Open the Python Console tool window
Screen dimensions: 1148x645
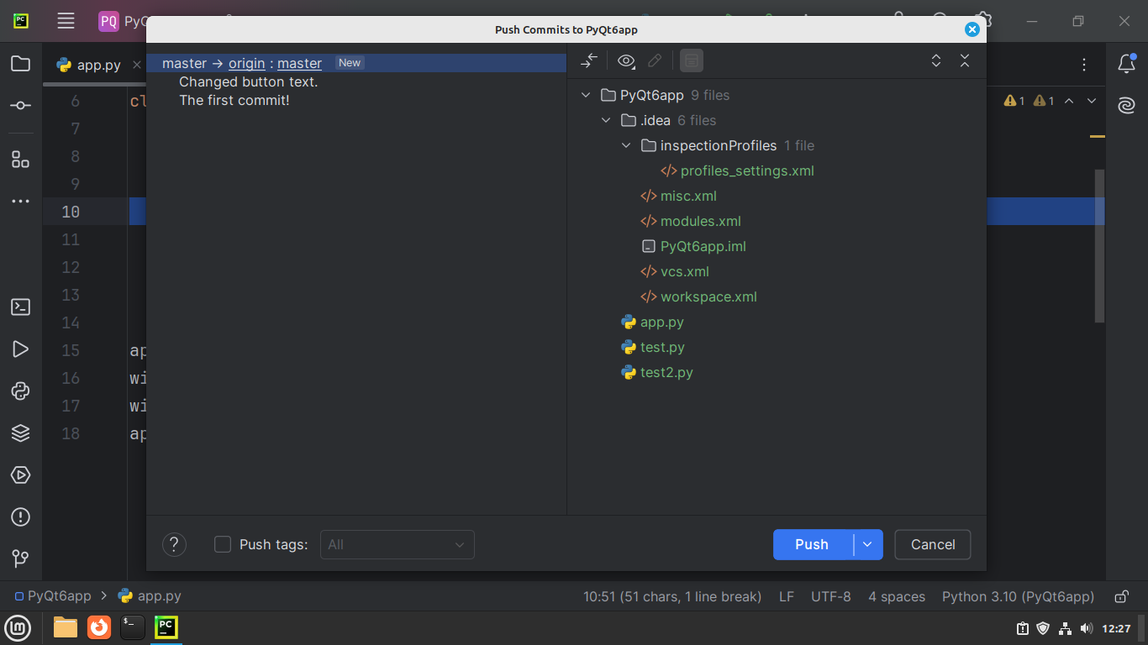(21, 391)
